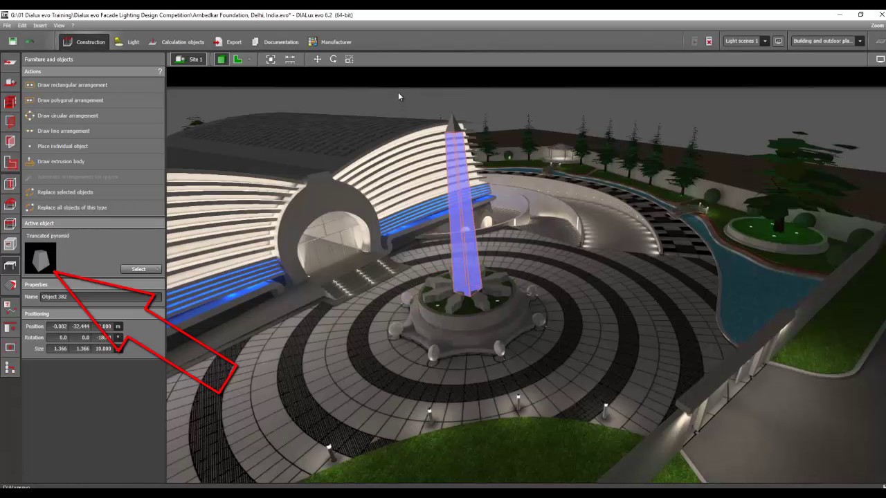Image resolution: width=886 pixels, height=498 pixels.
Task: Open the Building and outdoor planning dropdown
Action: click(x=828, y=41)
